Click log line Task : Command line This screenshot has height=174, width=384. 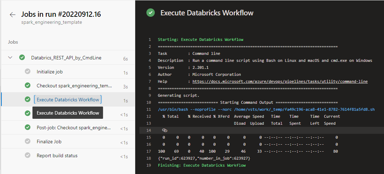189,53
